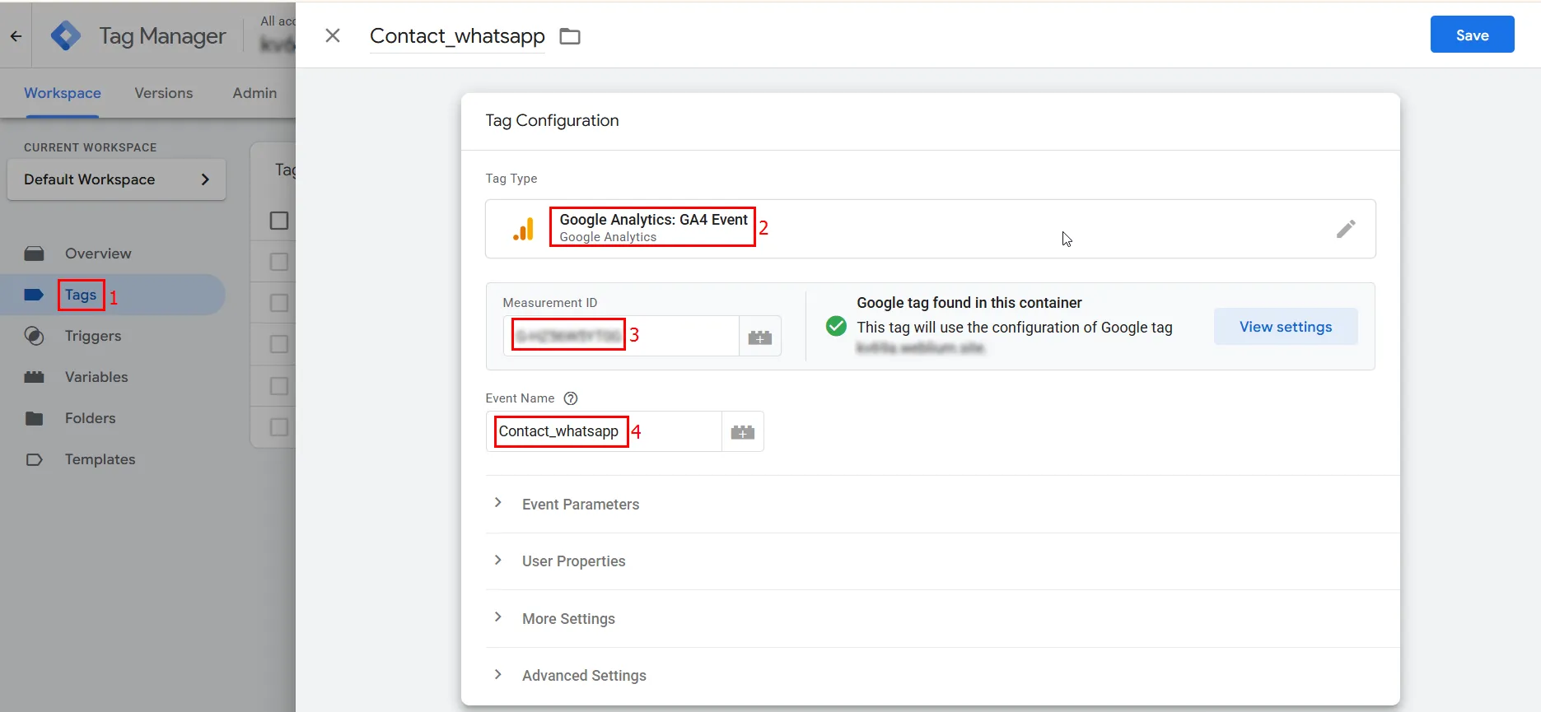Click the Event Name field Contact_whatsapp
The height and width of the screenshot is (712, 1541).
pyautogui.click(x=604, y=431)
